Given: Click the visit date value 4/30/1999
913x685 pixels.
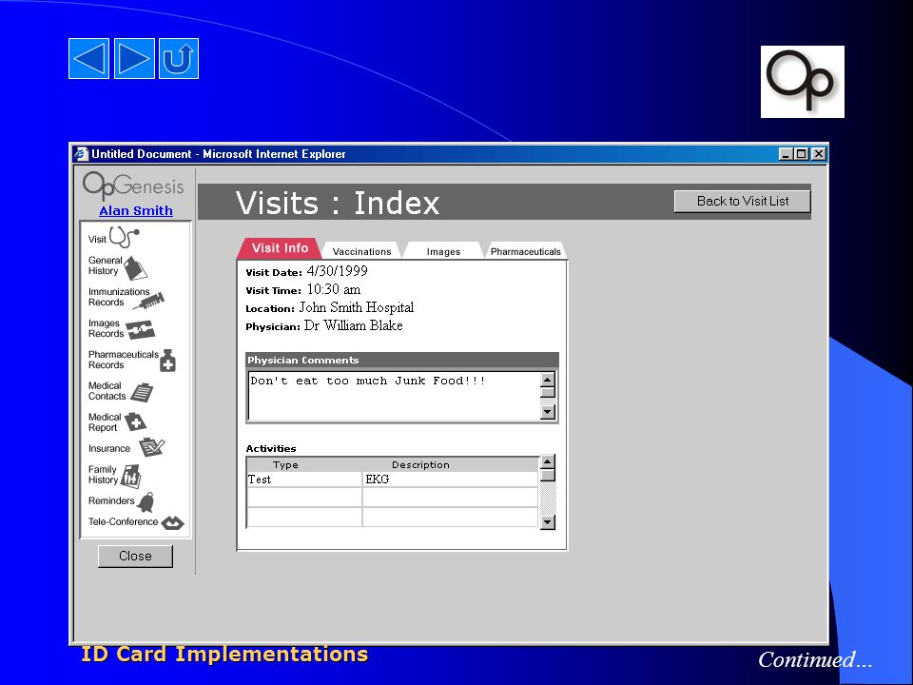Looking at the screenshot, I should tap(337, 271).
